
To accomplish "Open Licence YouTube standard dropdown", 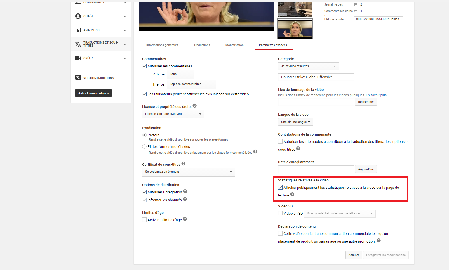I will click(173, 114).
